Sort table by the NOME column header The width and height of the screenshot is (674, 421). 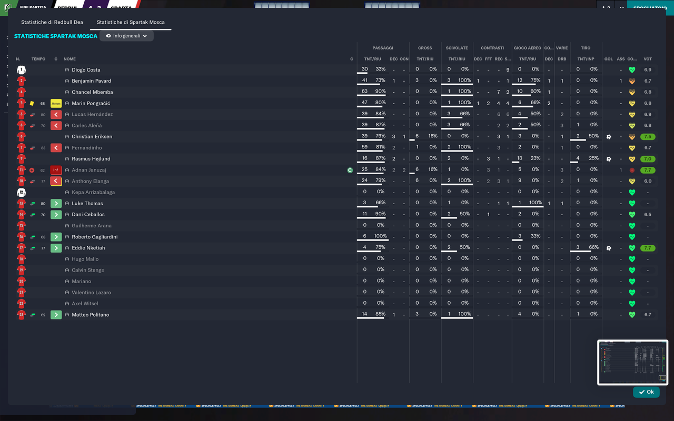click(x=70, y=59)
